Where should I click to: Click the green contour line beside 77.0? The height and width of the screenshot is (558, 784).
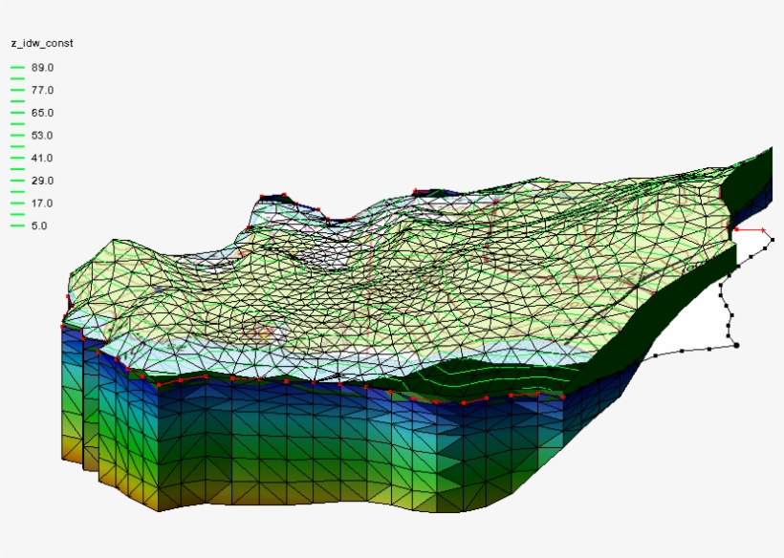(x=17, y=91)
